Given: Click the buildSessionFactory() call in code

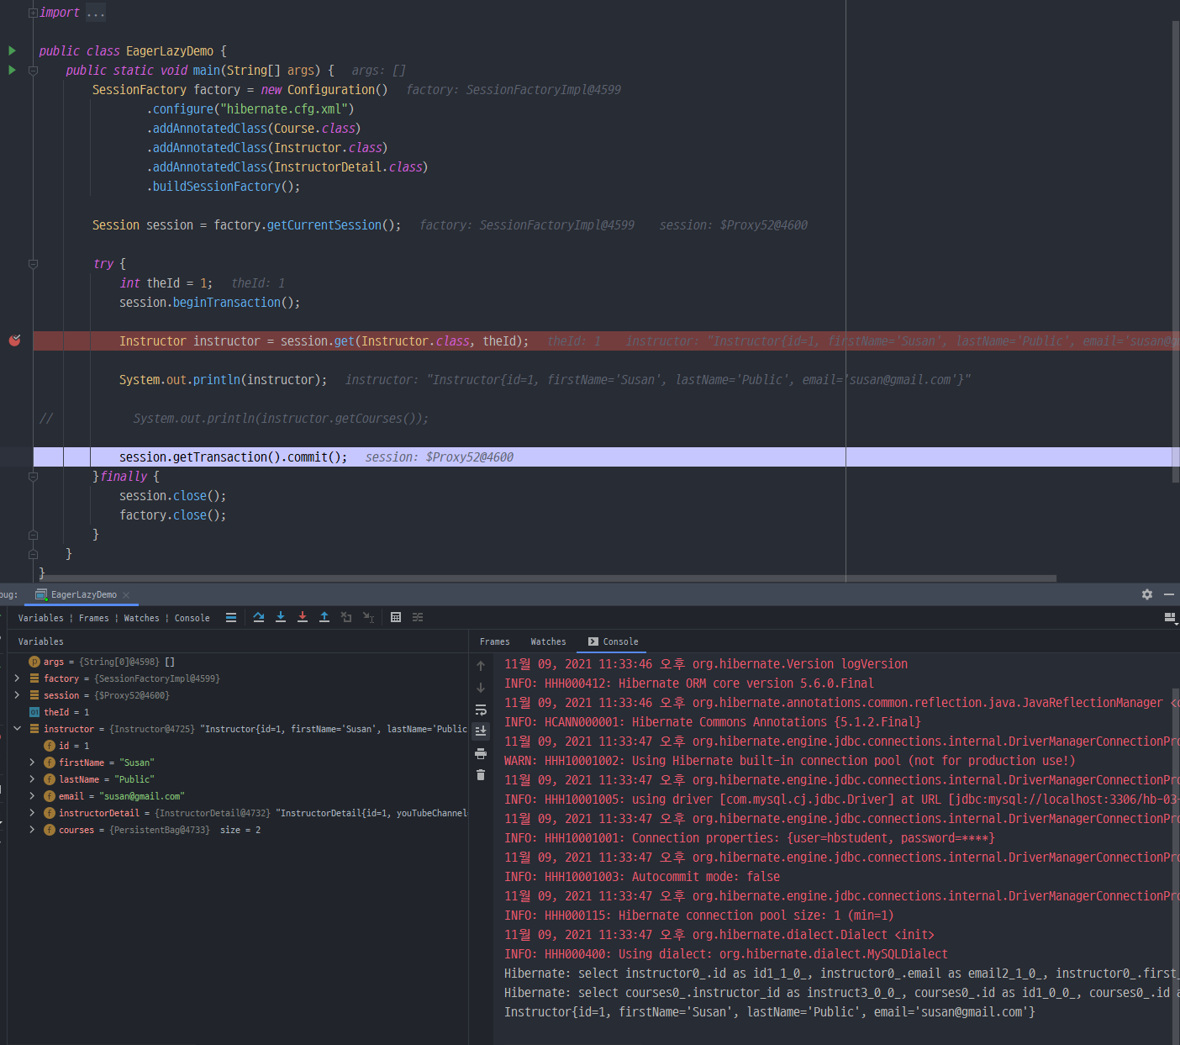Looking at the screenshot, I should tap(223, 187).
